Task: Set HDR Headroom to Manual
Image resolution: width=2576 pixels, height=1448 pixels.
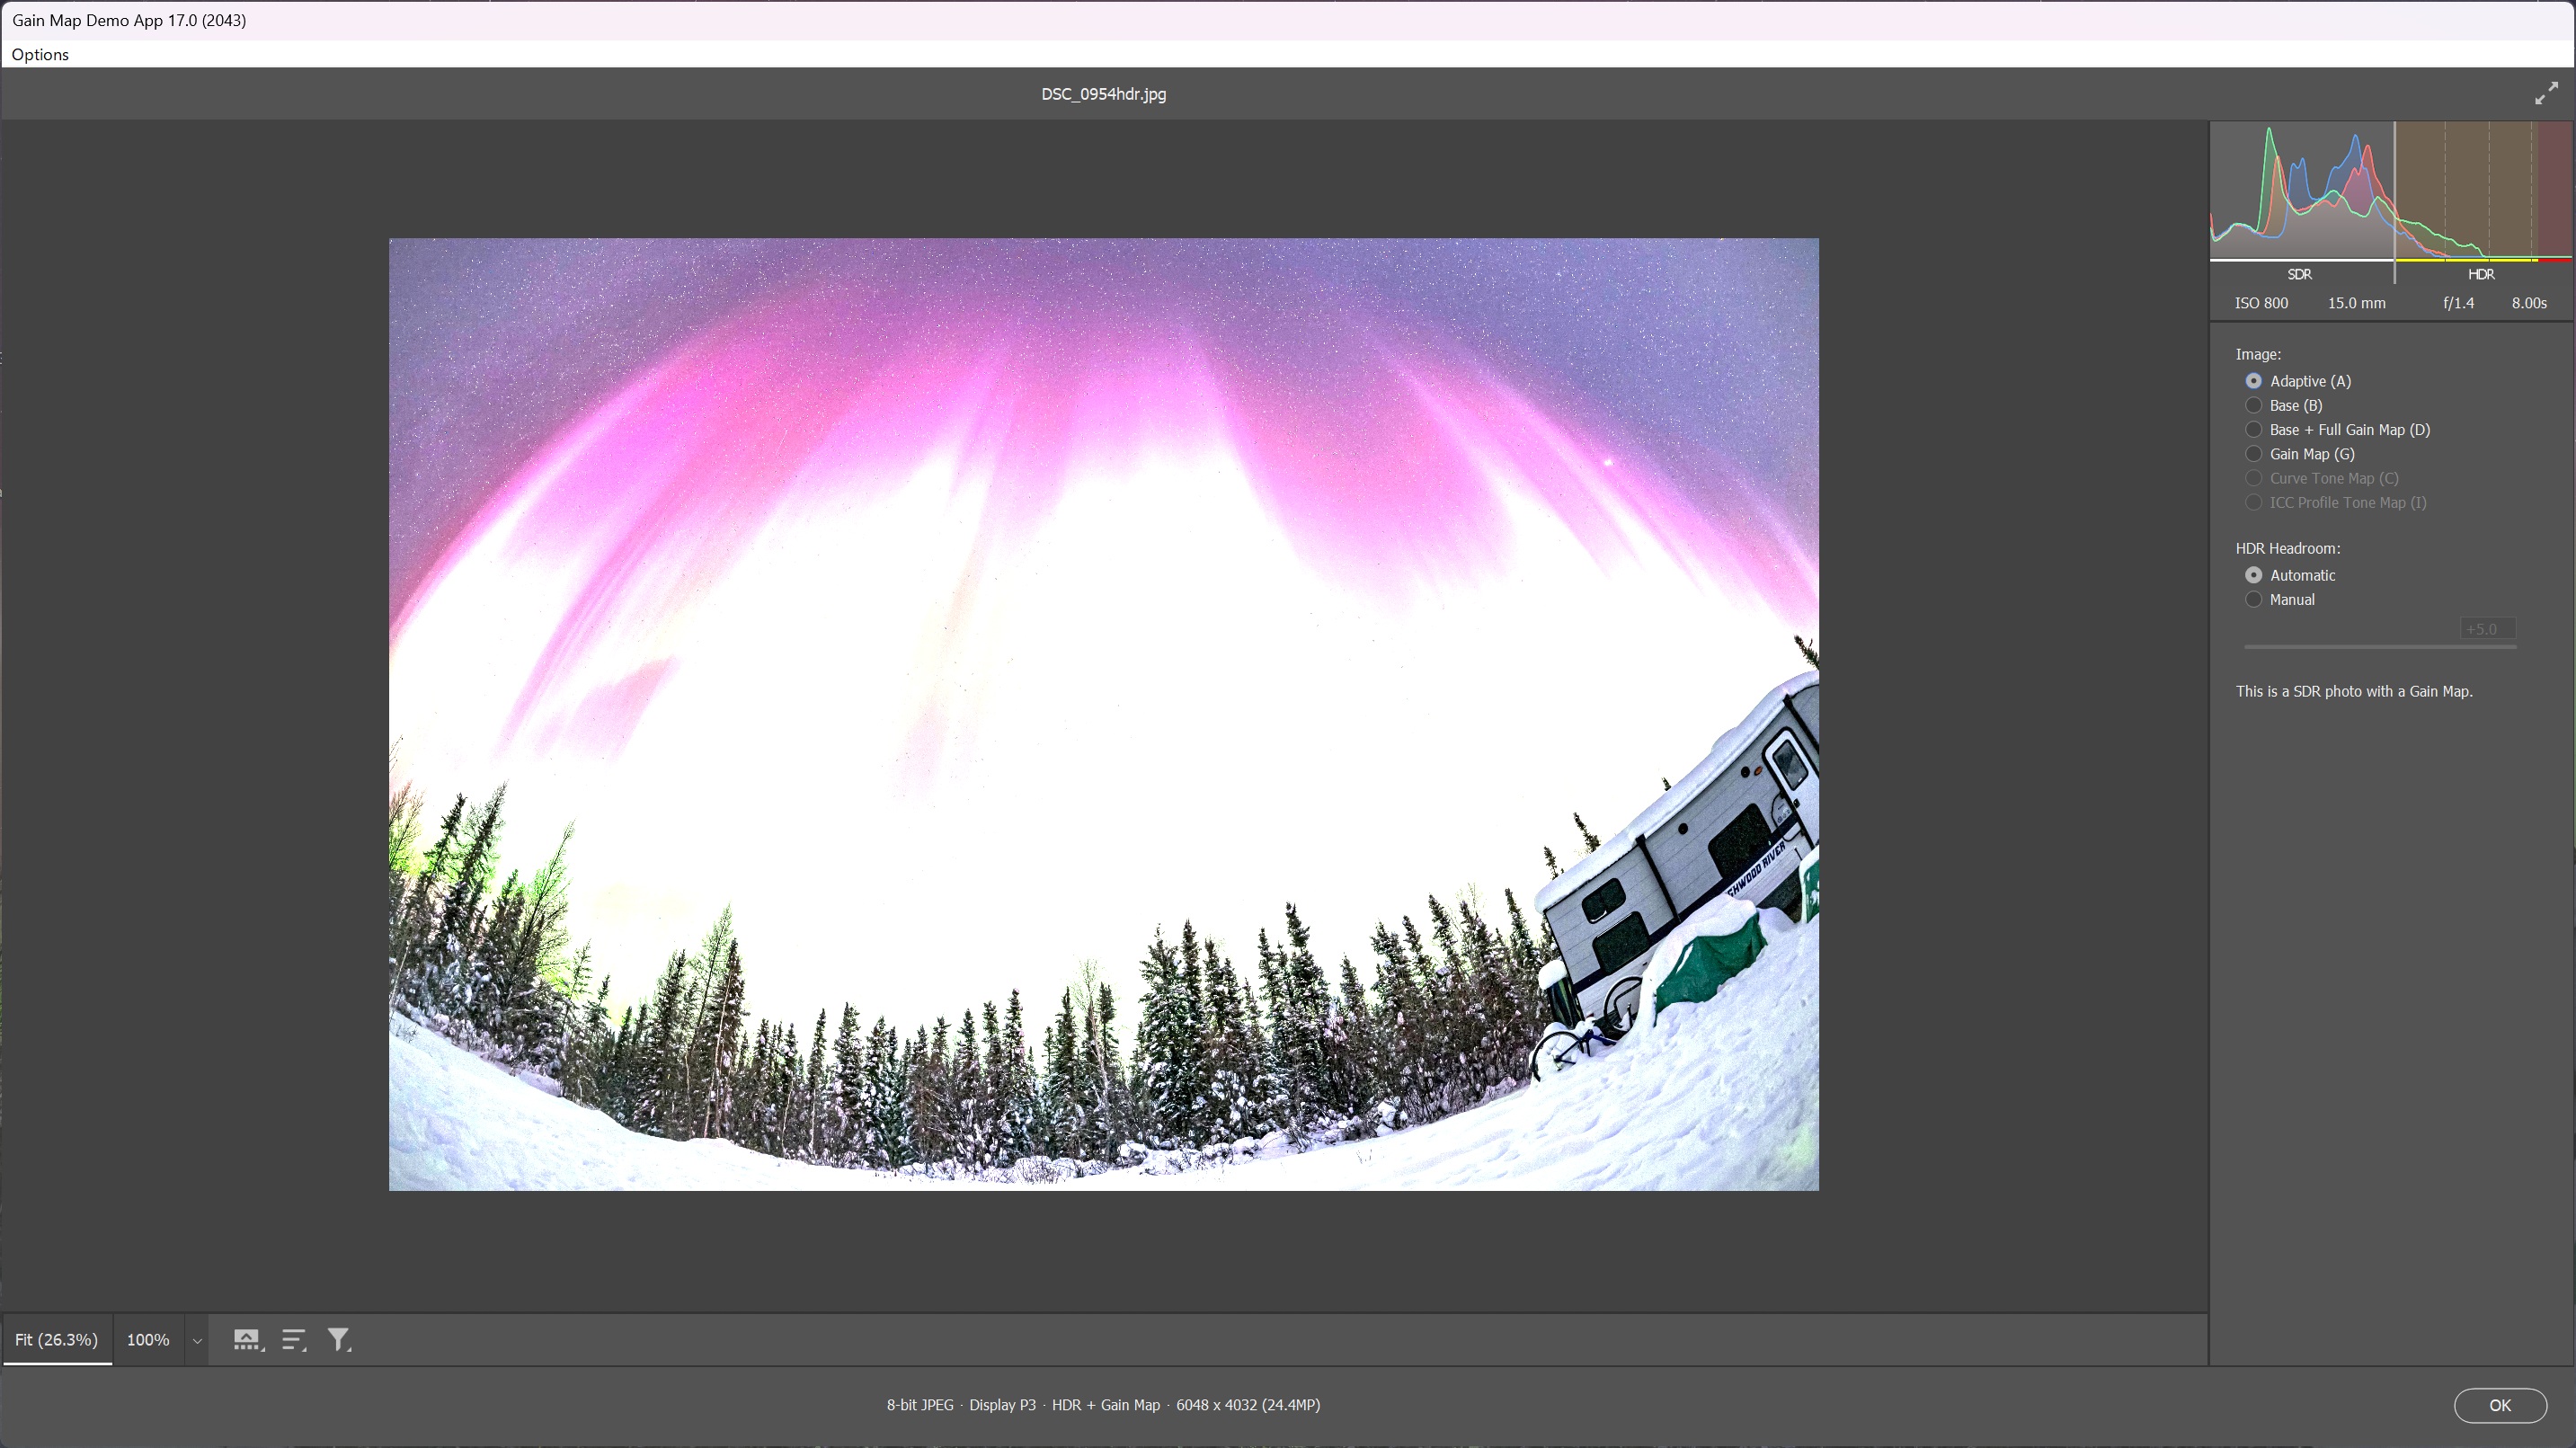Action: tap(2254, 600)
